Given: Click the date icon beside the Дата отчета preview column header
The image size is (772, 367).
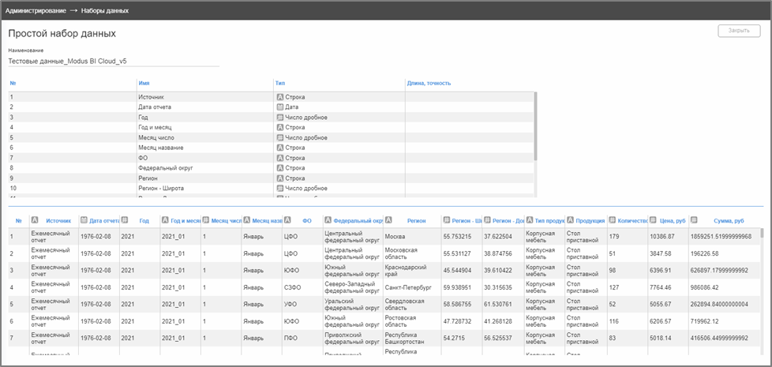Looking at the screenshot, I should pyautogui.click(x=84, y=221).
